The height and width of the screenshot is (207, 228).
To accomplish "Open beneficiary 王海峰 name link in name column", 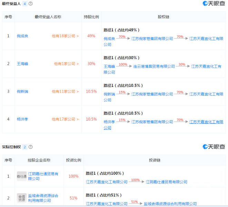I will tap(22, 64).
